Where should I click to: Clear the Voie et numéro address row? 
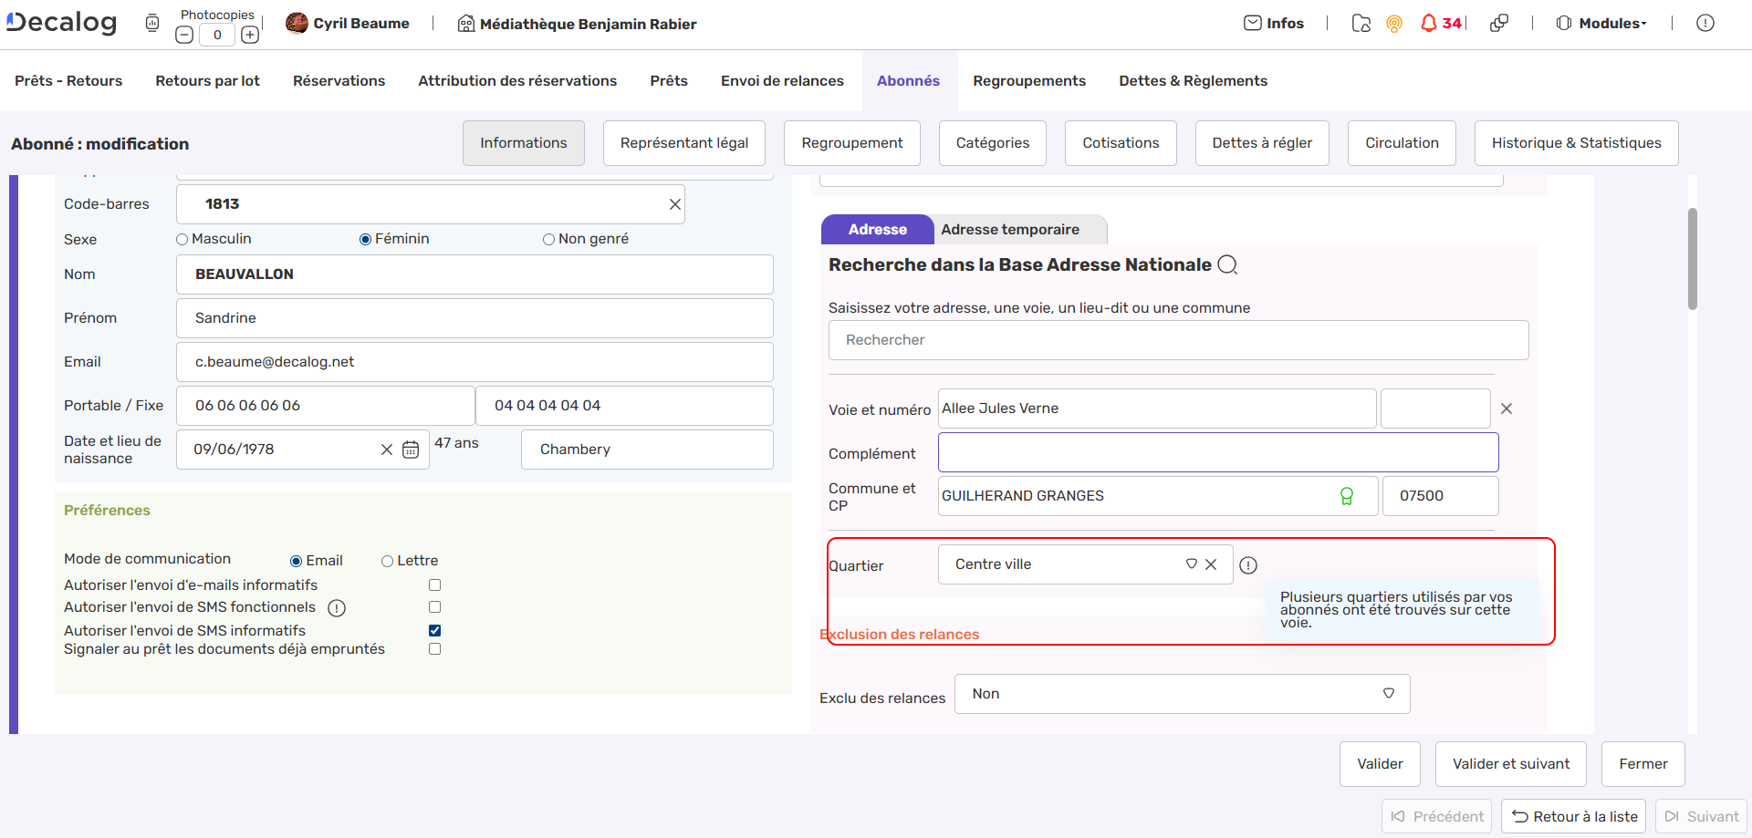(x=1507, y=409)
